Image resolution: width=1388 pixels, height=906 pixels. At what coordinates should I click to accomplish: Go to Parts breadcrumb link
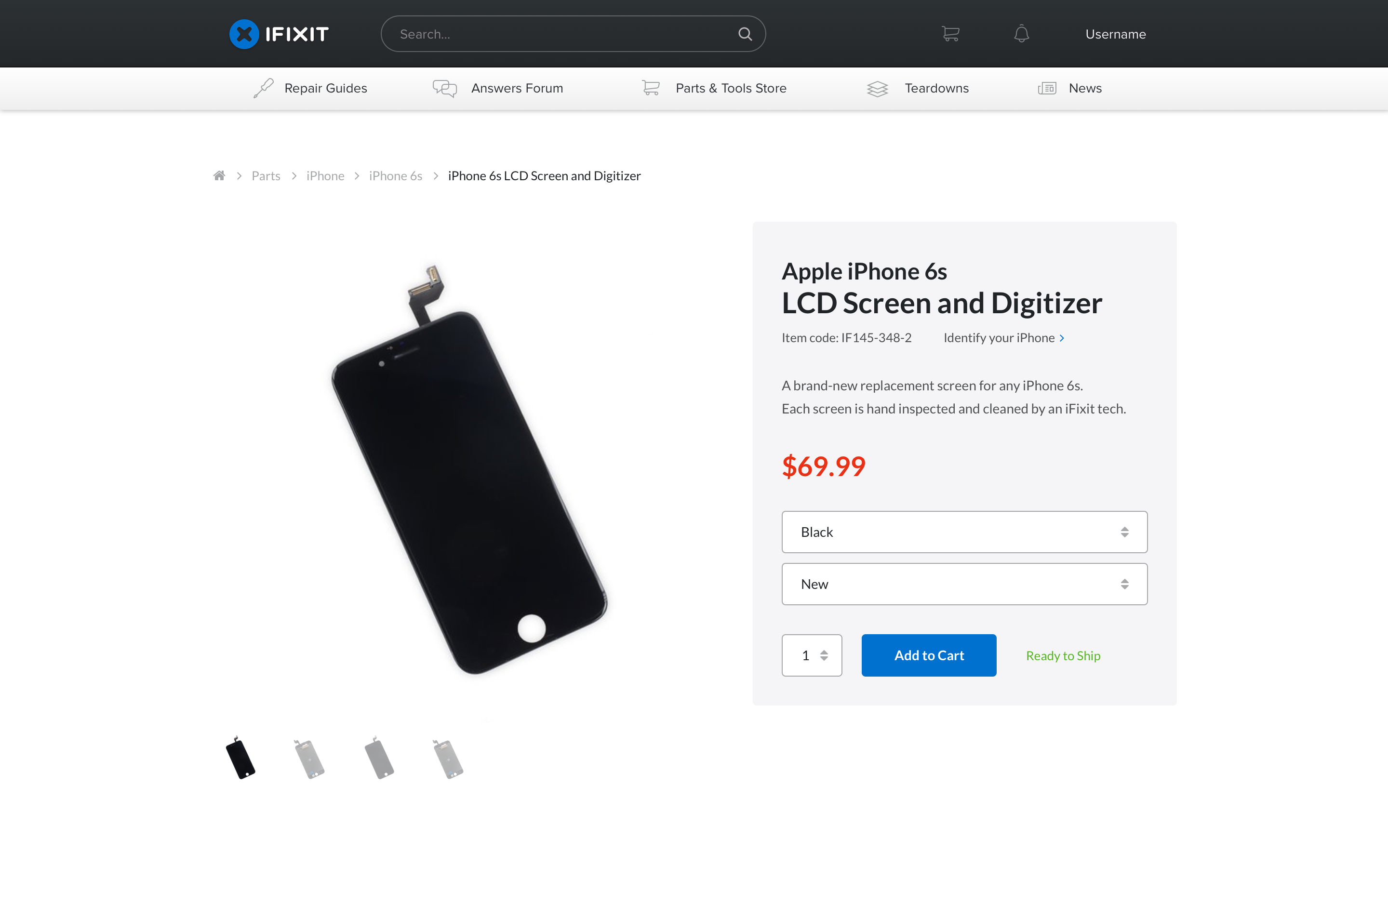266,175
